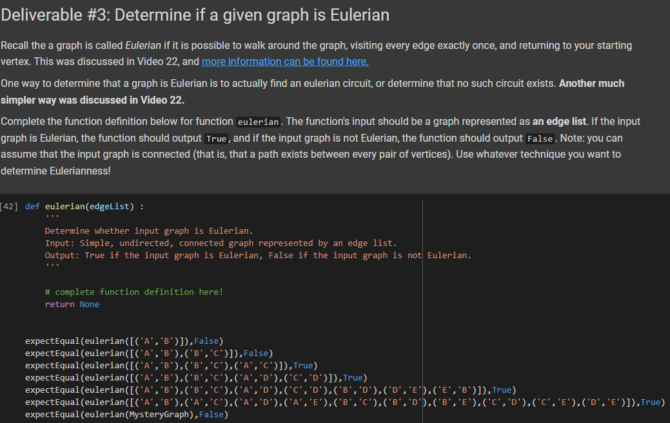670x423 pixels.
Task: Click the 'True' result of the third test case
Action: click(x=303, y=365)
